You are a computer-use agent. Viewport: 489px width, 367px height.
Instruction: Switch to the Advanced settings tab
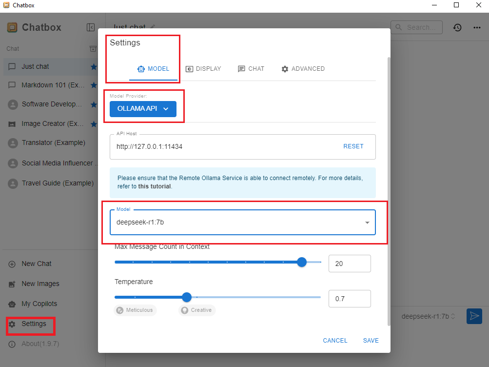click(303, 69)
